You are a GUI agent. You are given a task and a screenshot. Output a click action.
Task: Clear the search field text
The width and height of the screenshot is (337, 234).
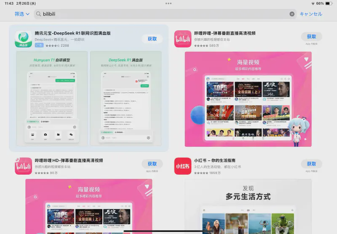[292, 14]
